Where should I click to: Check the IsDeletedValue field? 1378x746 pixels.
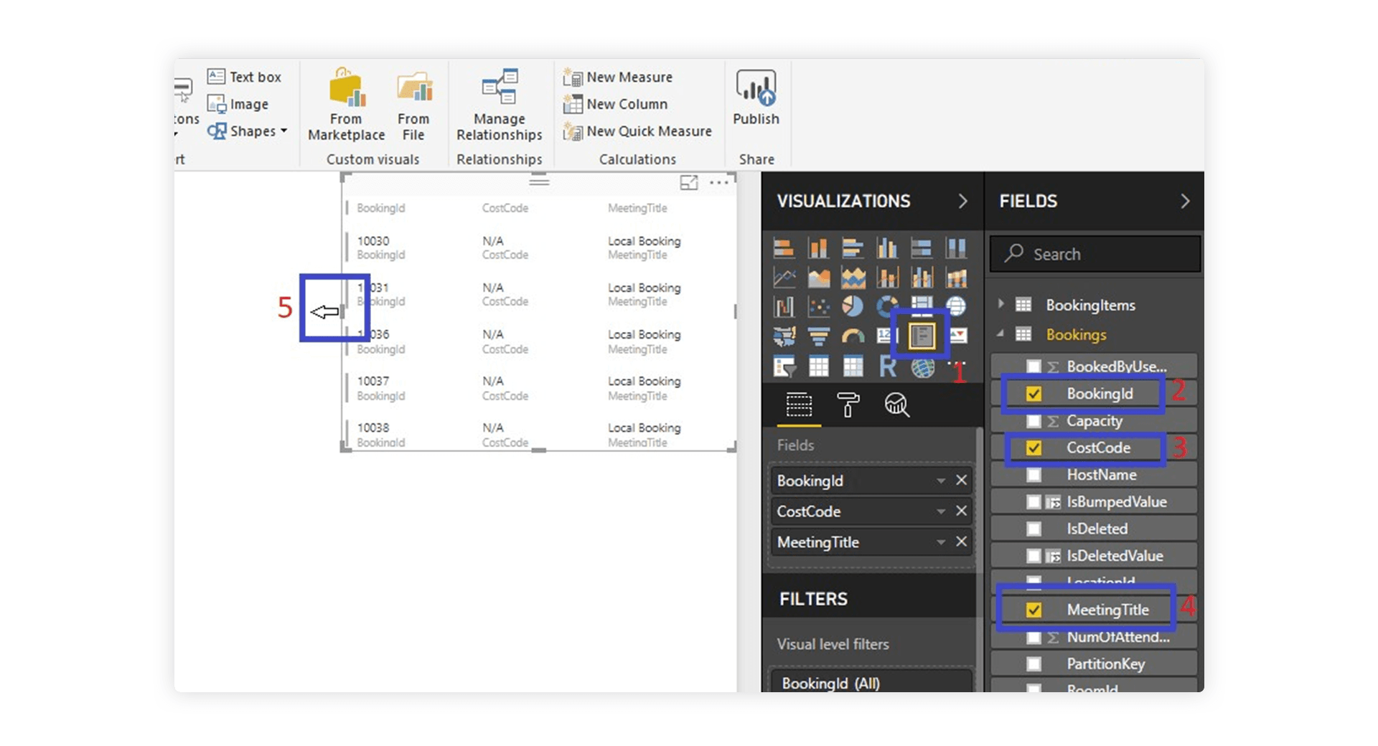pos(1033,556)
